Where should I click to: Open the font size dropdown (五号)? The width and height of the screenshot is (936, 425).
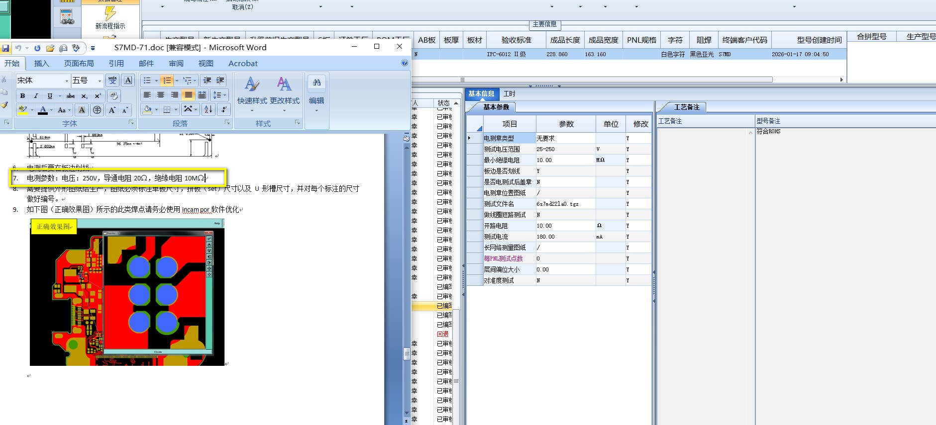100,81
